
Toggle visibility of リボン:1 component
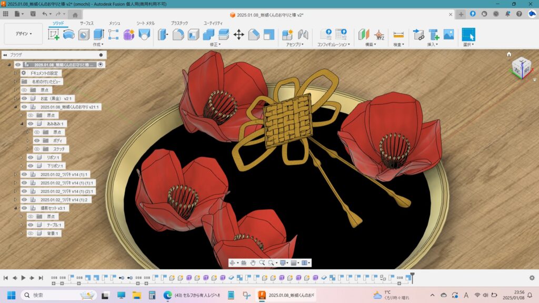pyautogui.click(x=31, y=157)
